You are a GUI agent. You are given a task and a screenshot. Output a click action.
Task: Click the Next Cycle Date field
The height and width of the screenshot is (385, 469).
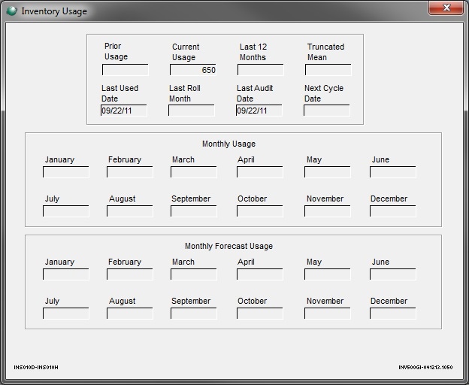tap(327, 111)
